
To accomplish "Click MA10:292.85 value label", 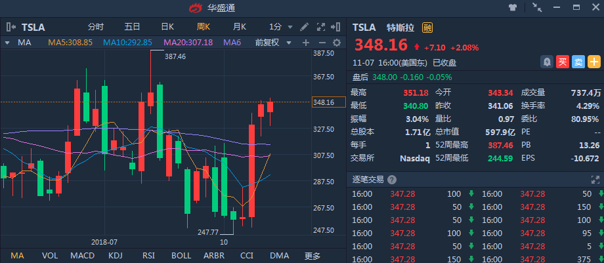I will coord(127,43).
